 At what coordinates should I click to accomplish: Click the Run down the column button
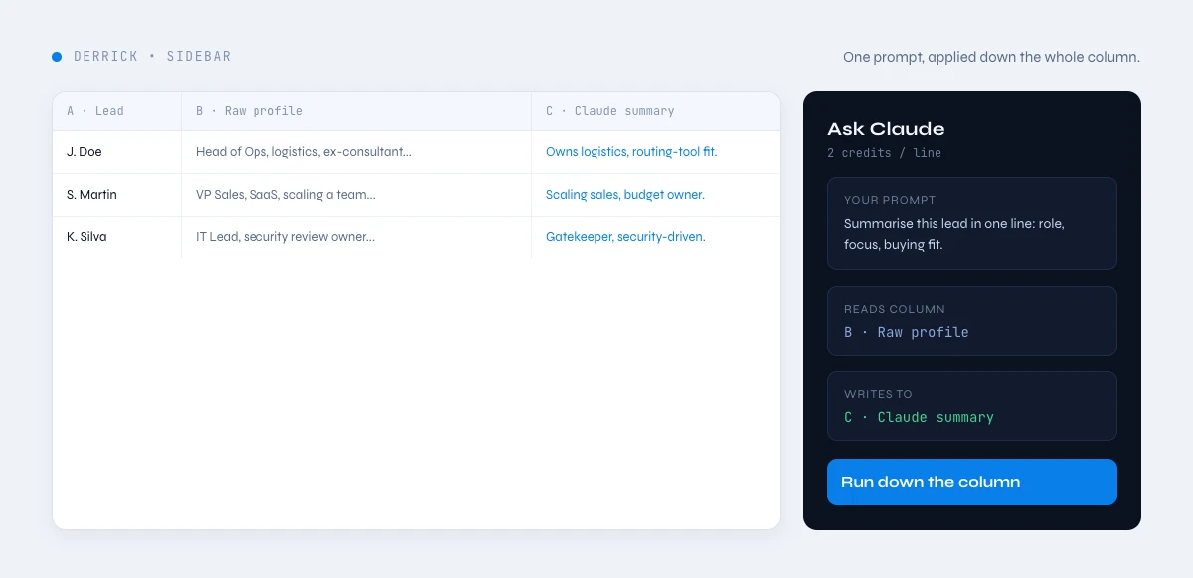point(971,482)
